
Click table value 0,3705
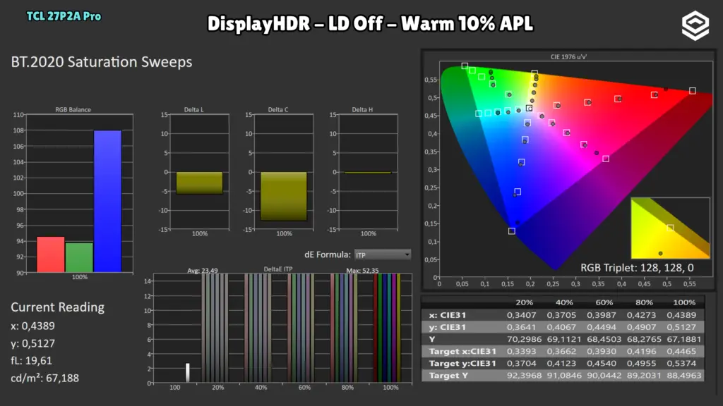point(561,315)
